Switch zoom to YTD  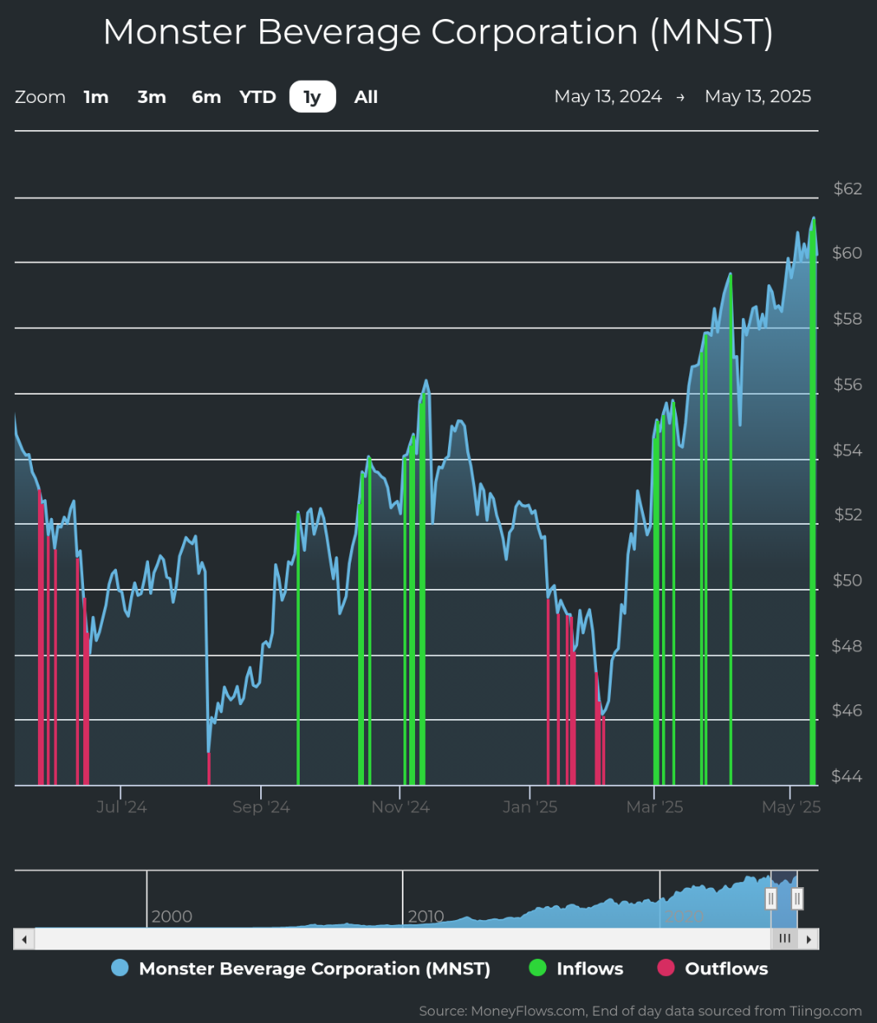[x=258, y=97]
